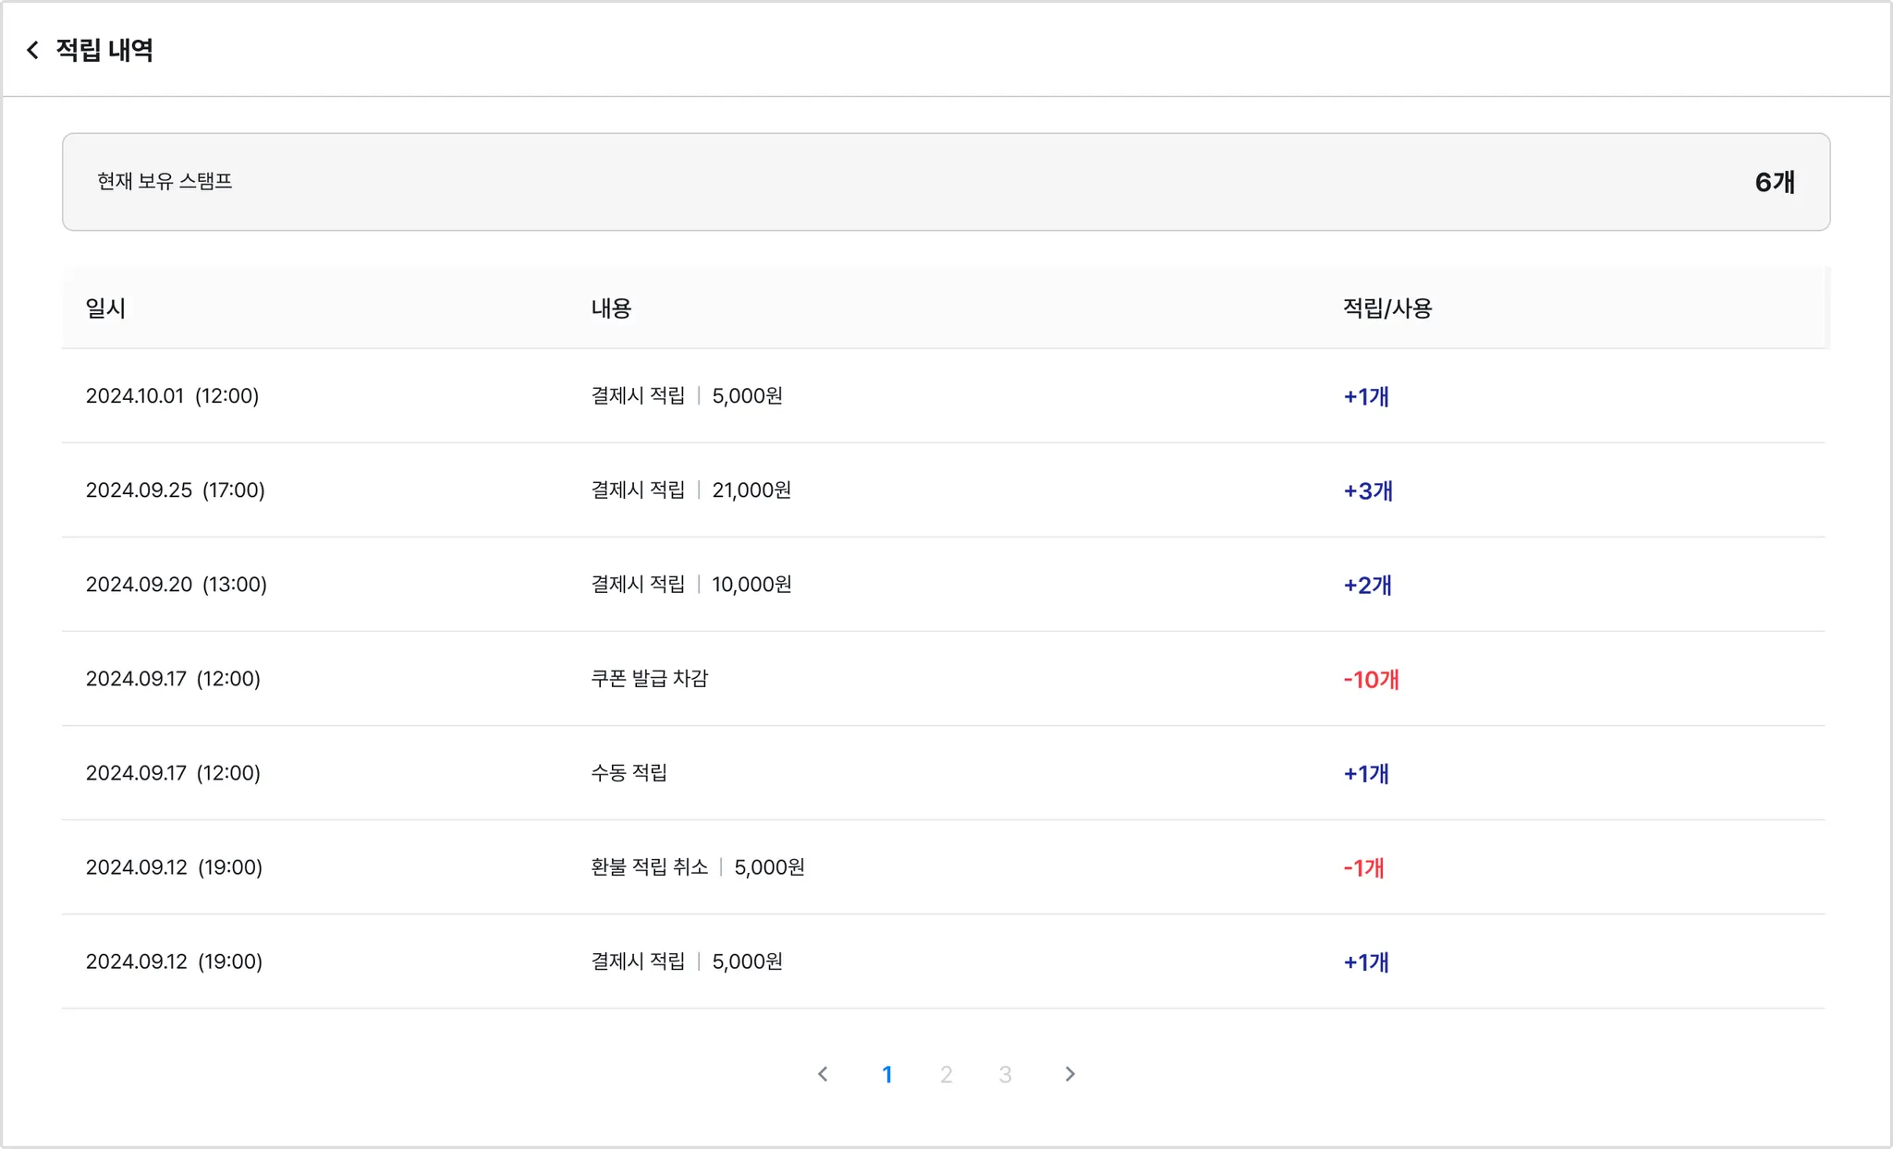Image resolution: width=1893 pixels, height=1149 pixels.
Task: Click the 쿠폰 발급 차감 entry
Action: [649, 679]
